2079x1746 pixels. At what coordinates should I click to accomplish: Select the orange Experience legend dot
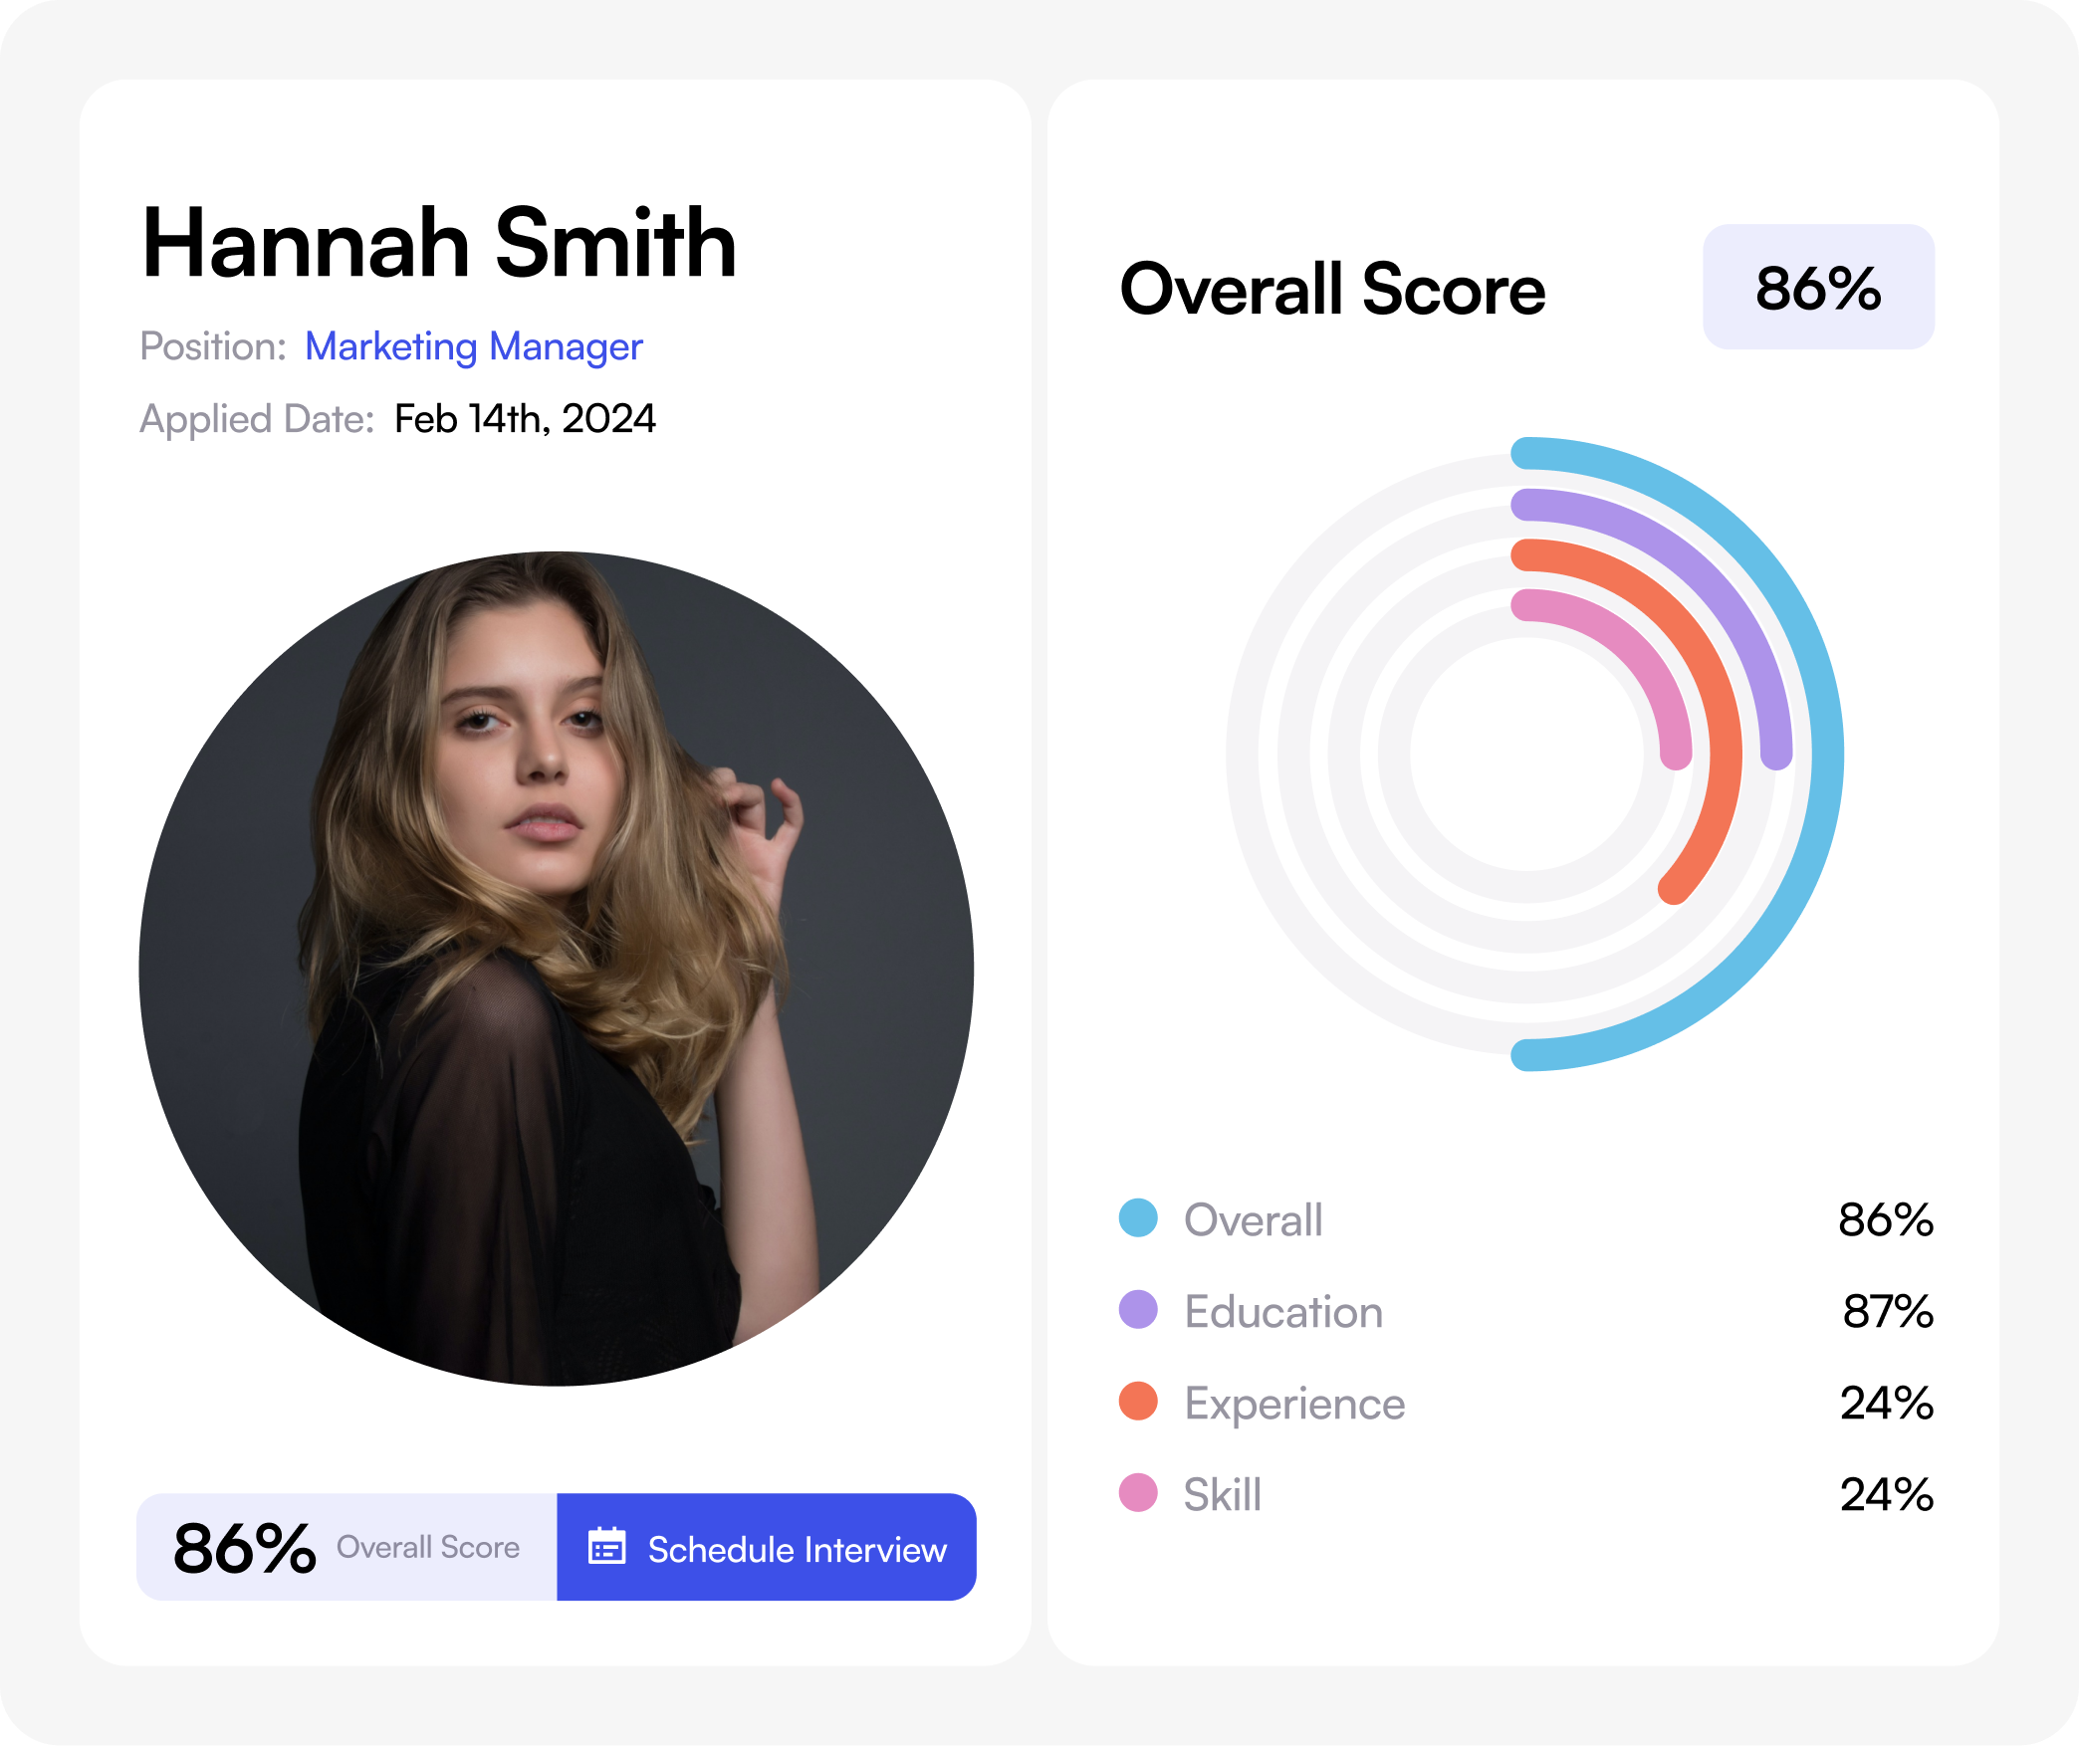pos(1138,1401)
